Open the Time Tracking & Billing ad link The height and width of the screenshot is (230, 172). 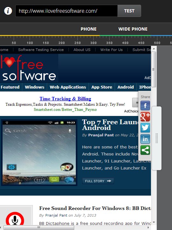65,99
